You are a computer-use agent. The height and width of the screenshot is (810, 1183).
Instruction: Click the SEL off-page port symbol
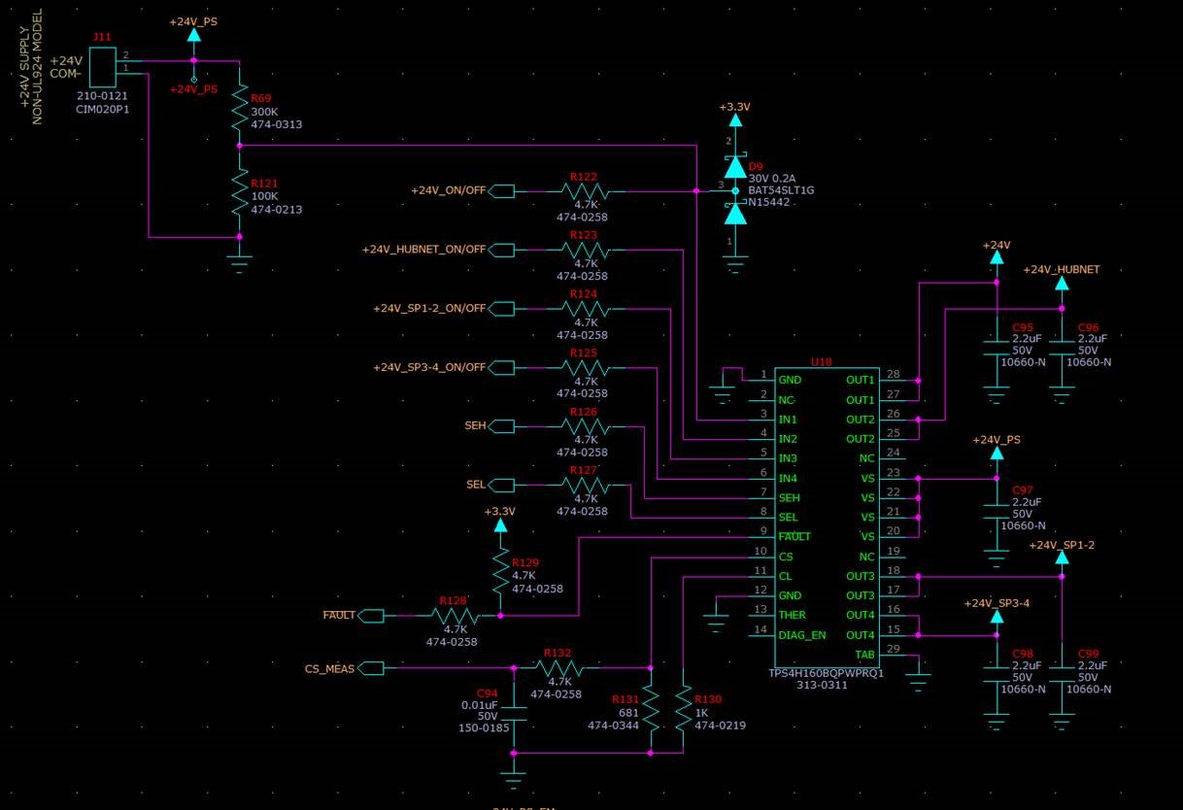tap(501, 484)
